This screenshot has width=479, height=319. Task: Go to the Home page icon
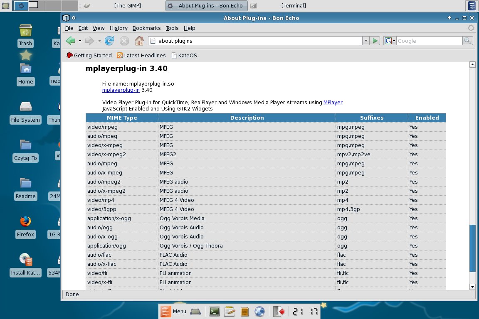(139, 41)
